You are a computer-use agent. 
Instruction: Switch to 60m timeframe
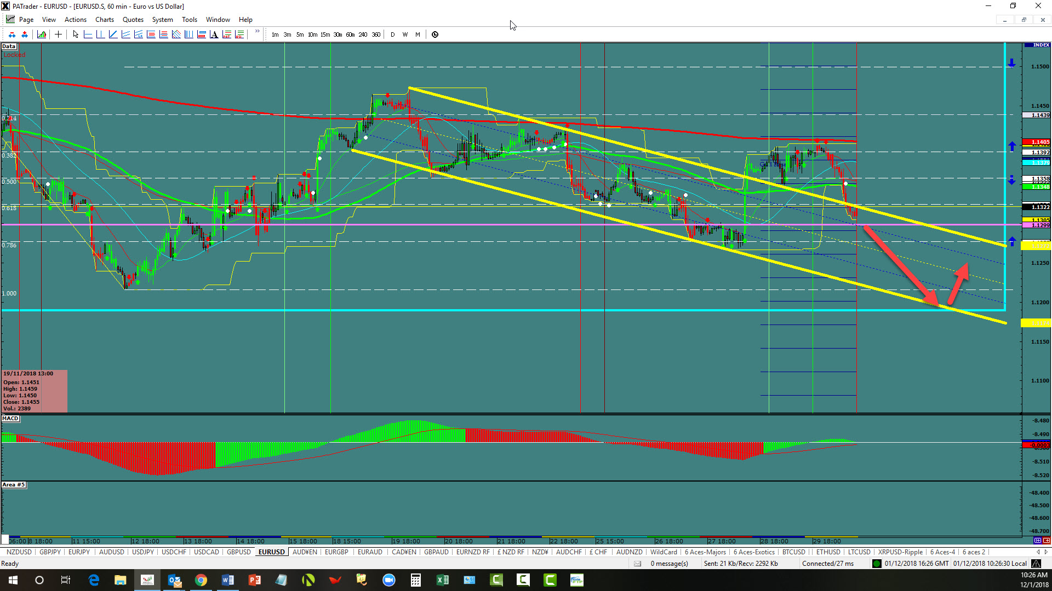point(350,34)
